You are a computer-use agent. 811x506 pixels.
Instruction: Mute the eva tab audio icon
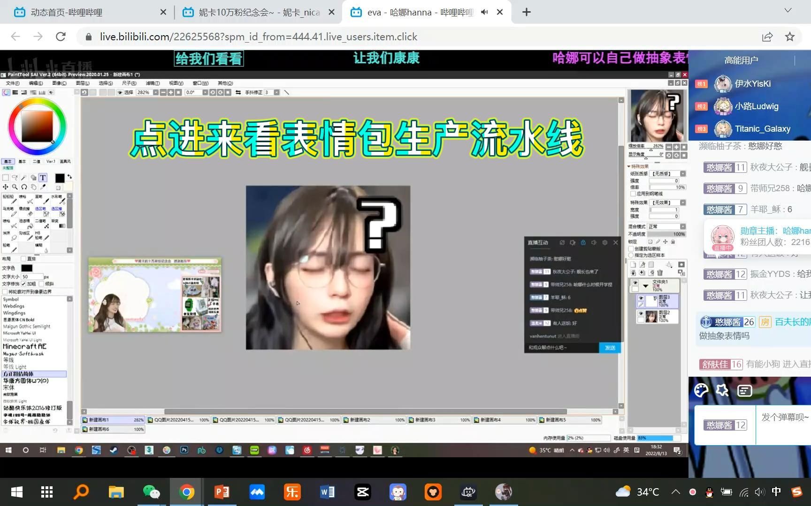click(x=485, y=12)
